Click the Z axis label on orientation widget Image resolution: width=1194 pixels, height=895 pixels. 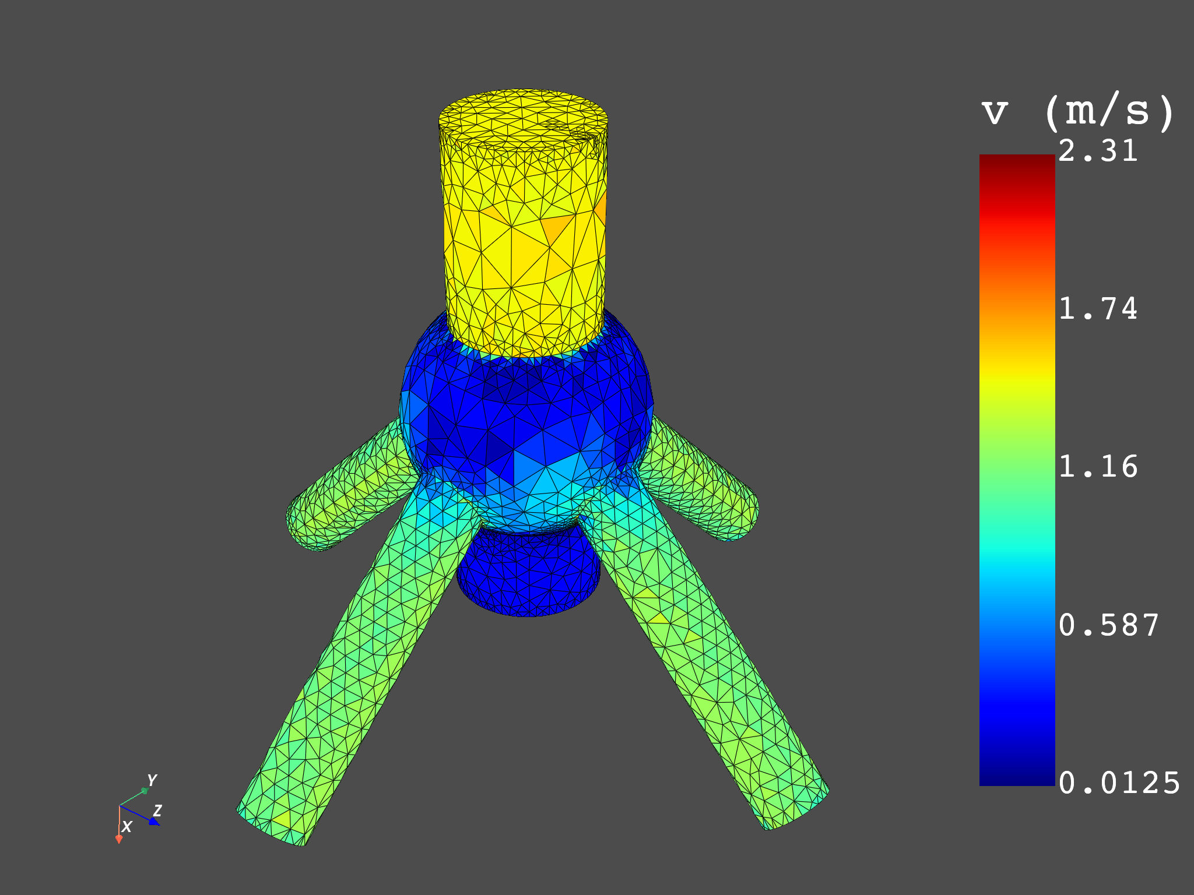(x=157, y=811)
